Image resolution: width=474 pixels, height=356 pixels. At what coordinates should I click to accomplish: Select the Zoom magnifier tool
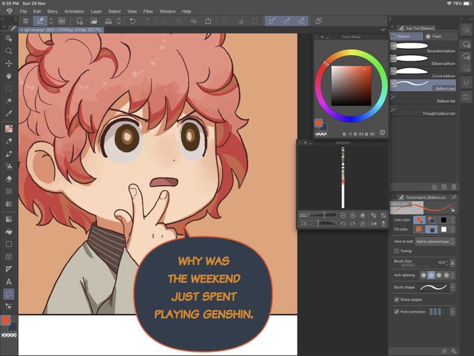[9, 50]
